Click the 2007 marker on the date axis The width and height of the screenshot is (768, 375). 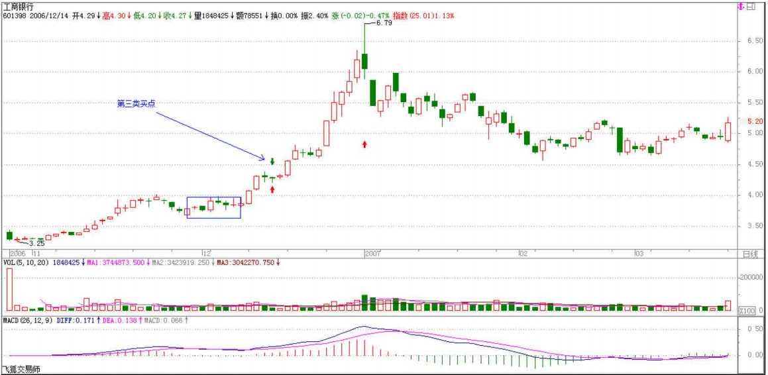pos(372,254)
